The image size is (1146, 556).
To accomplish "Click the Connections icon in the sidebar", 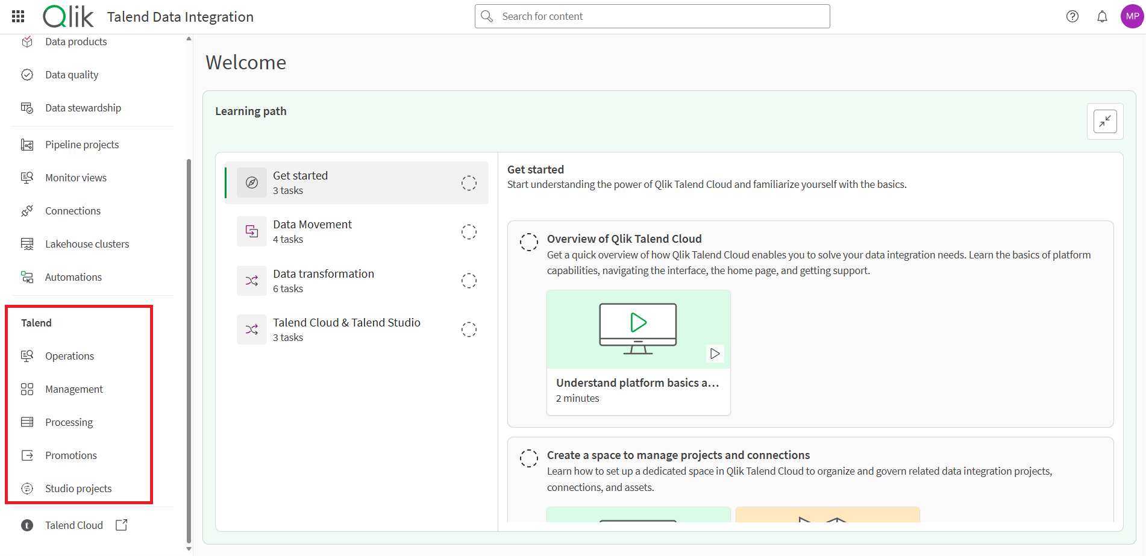I will 27,210.
